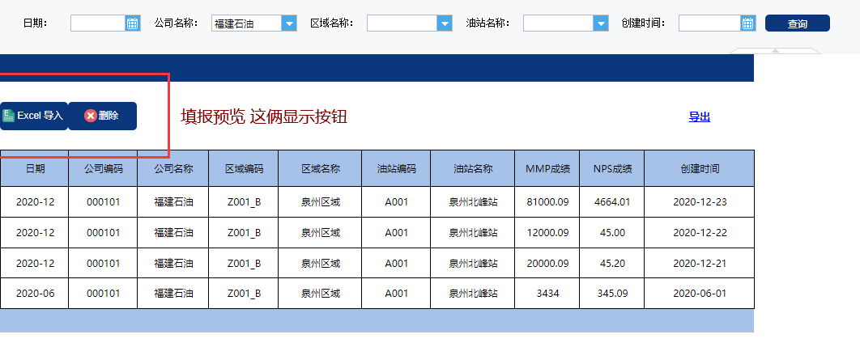Select the MMP value 3434

(x=547, y=294)
